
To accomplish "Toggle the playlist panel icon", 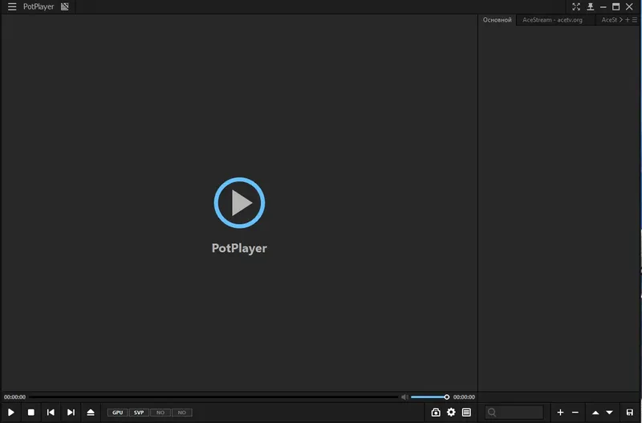I will [x=466, y=413].
